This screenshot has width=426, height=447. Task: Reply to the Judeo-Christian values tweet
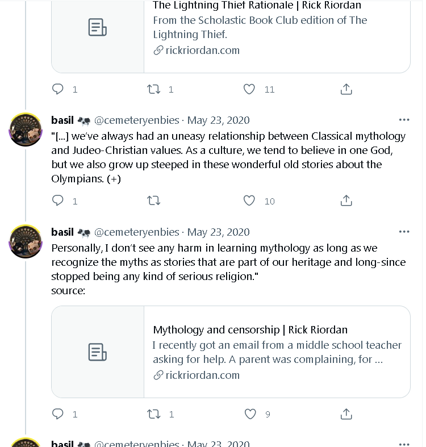tap(58, 200)
